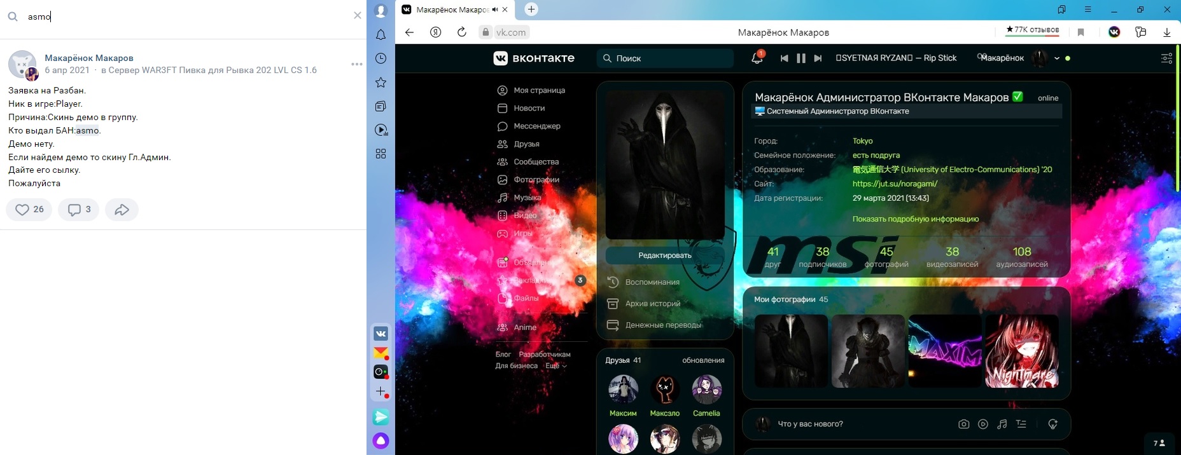Open a new browser tab

[x=531, y=9]
